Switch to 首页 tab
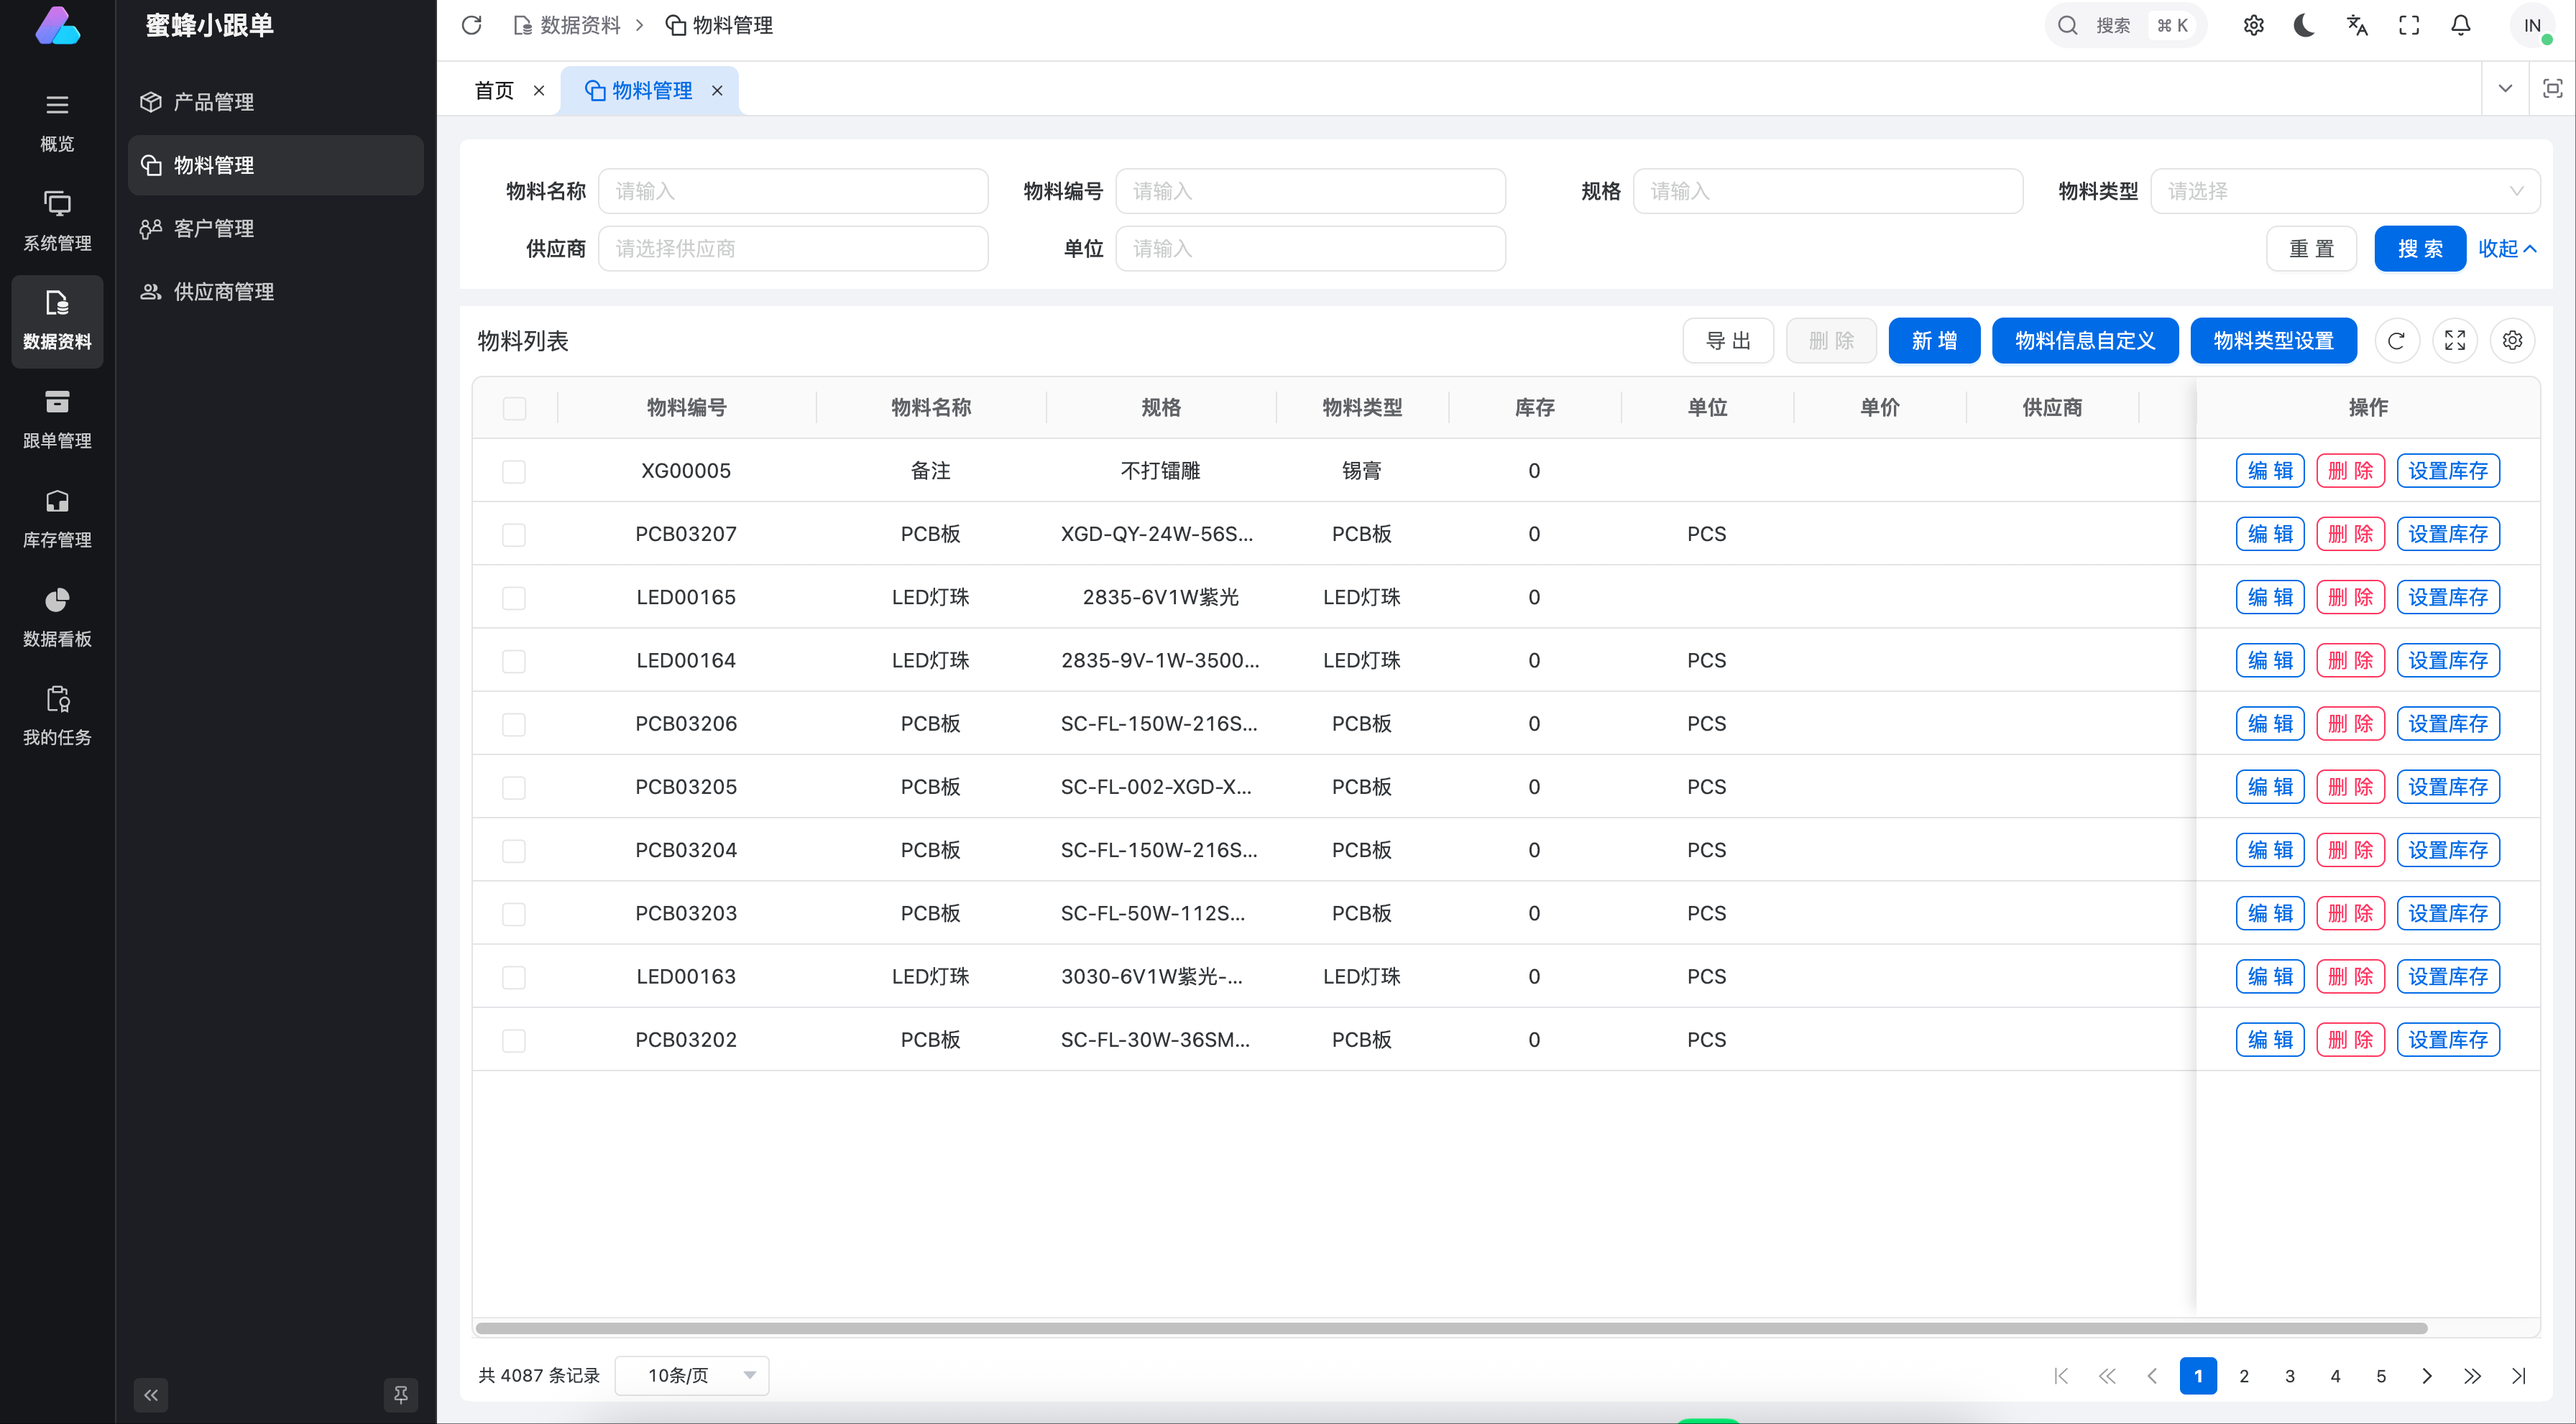The height and width of the screenshot is (1424, 2576). point(494,91)
